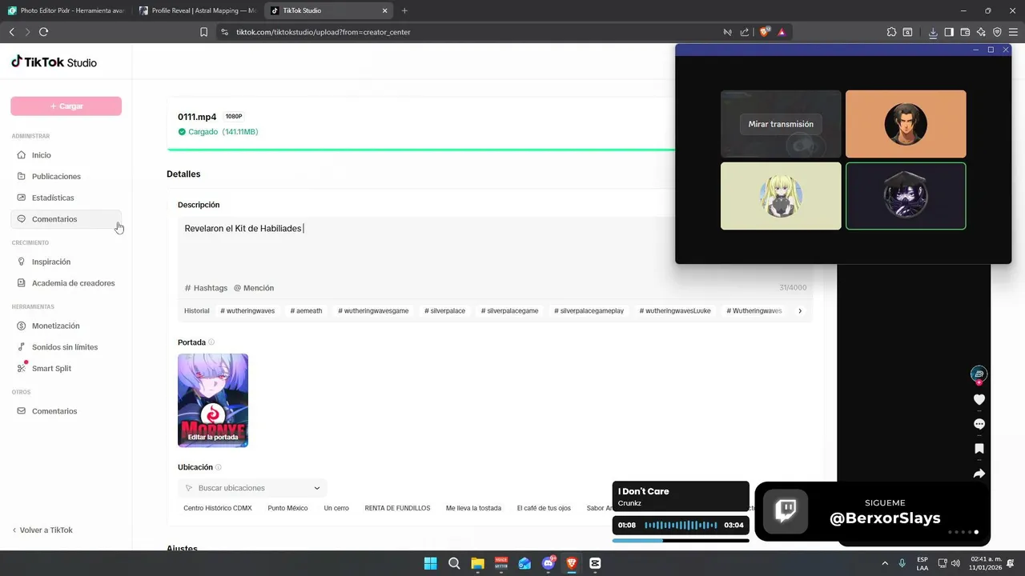
Task: Click the Portada cover thumbnail to edit
Action: pyautogui.click(x=213, y=400)
